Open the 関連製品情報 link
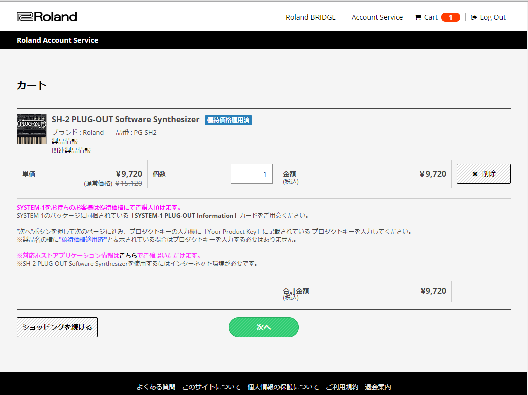This screenshot has height=395, width=528. click(x=71, y=151)
